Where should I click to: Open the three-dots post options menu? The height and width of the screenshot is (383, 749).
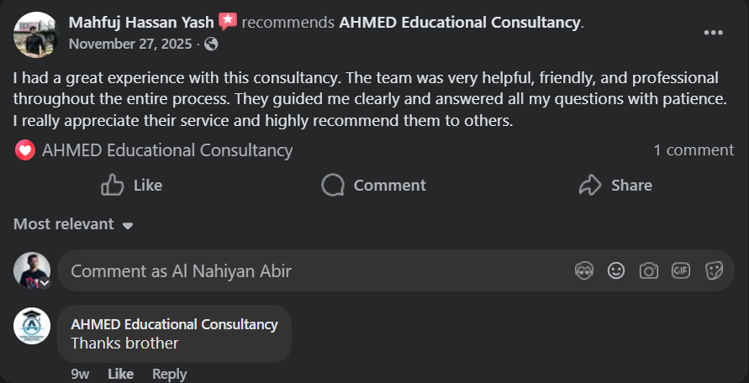(x=713, y=33)
